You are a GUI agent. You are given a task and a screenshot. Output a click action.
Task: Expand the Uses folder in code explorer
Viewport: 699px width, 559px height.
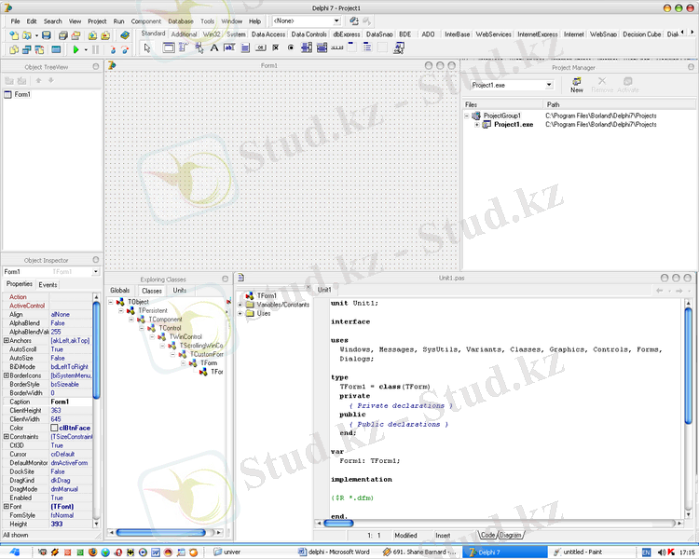240,314
